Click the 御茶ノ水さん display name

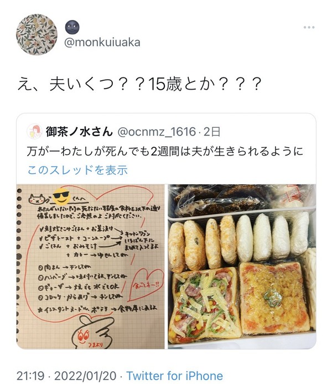pyautogui.click(x=79, y=132)
